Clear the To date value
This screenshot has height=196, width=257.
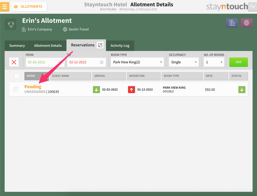tap(102, 62)
